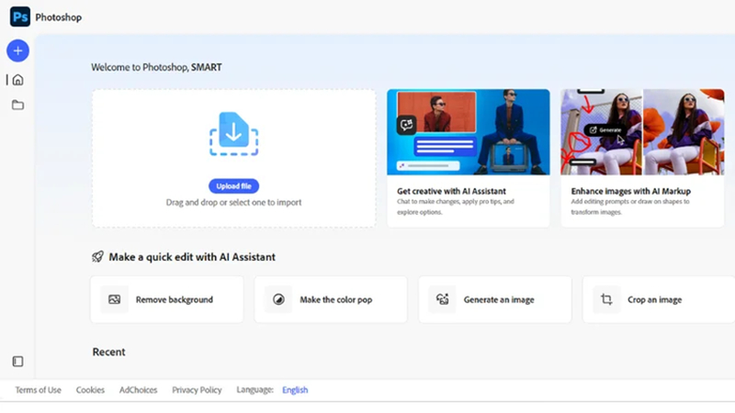Click Enhance images with AI Markup title

pos(630,191)
